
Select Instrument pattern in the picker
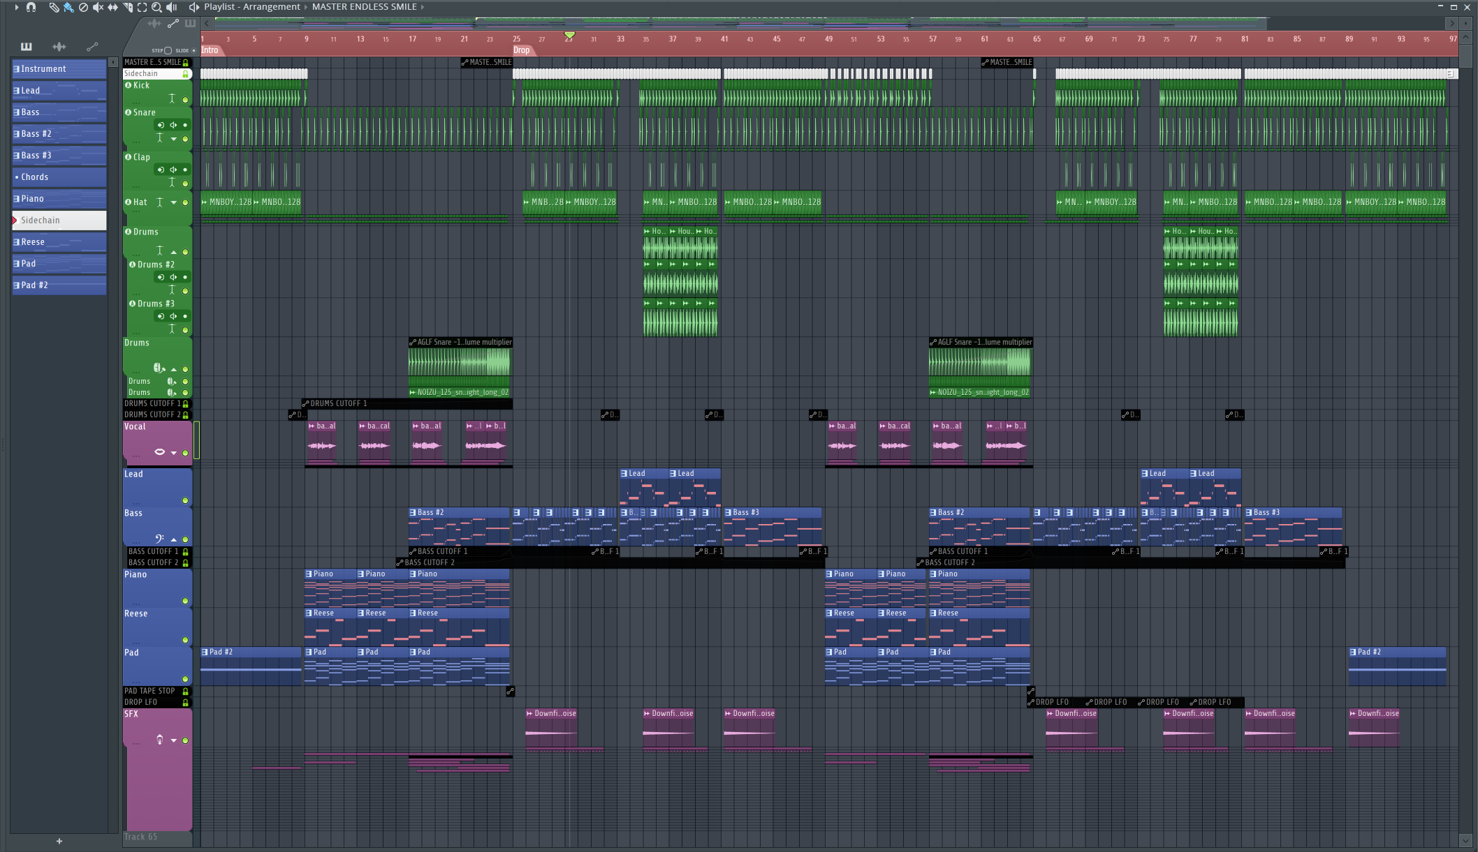click(59, 69)
